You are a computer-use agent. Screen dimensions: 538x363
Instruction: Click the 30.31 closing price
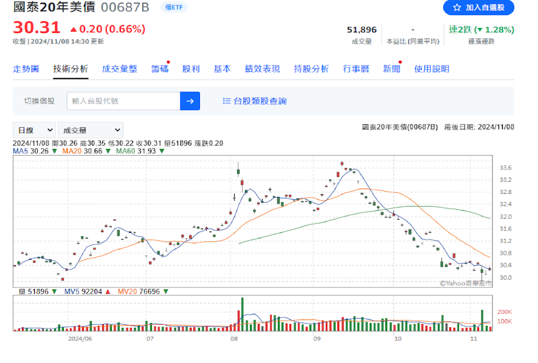(x=36, y=28)
